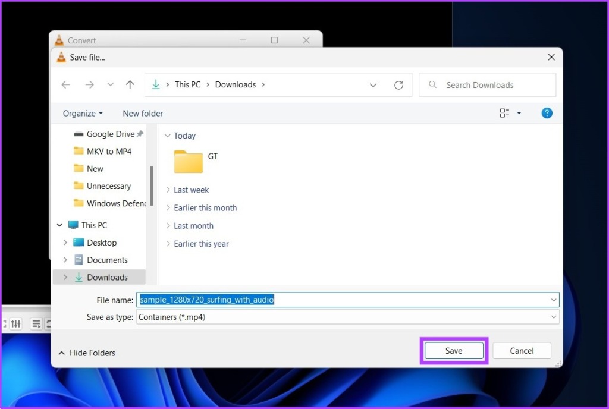
Task: Close the Save file dialog
Action: 551,57
